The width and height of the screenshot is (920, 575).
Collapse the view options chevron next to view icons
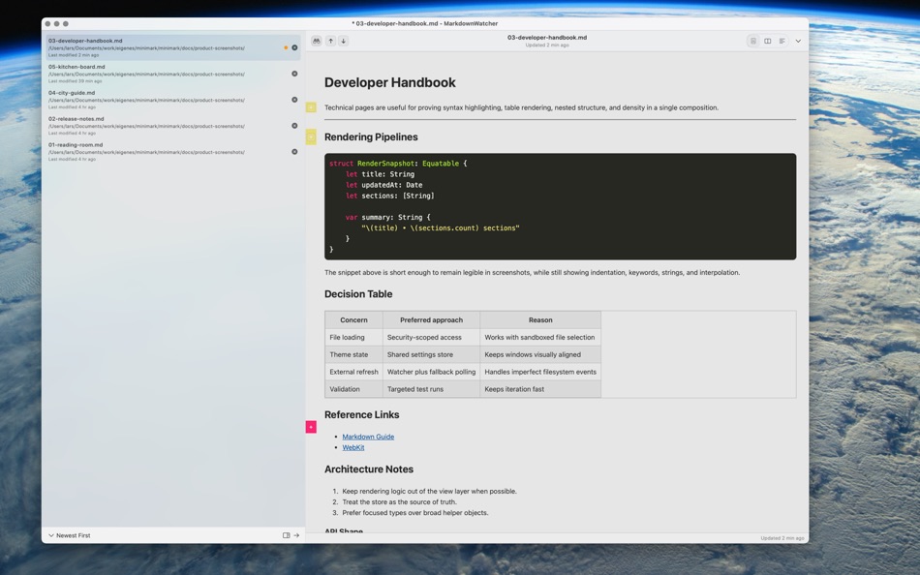click(x=798, y=41)
